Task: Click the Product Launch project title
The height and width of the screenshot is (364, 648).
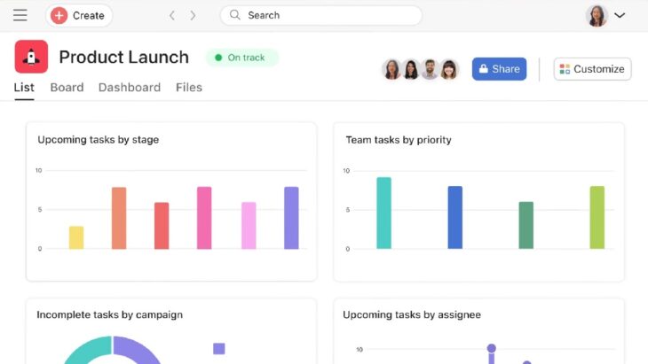Action: [x=124, y=57]
